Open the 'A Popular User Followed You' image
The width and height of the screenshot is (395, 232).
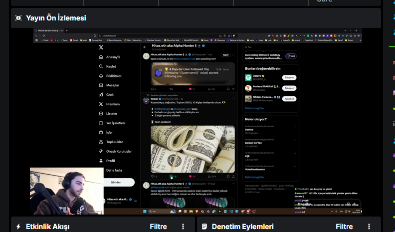tap(193, 74)
